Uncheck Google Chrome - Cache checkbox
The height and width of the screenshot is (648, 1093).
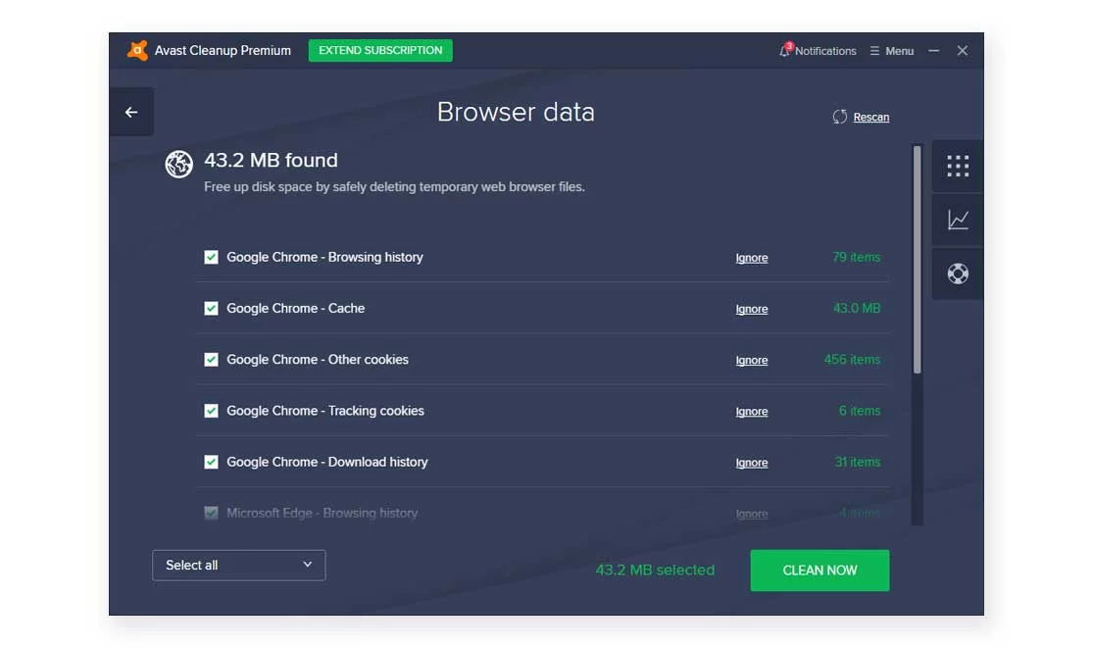pyautogui.click(x=211, y=308)
